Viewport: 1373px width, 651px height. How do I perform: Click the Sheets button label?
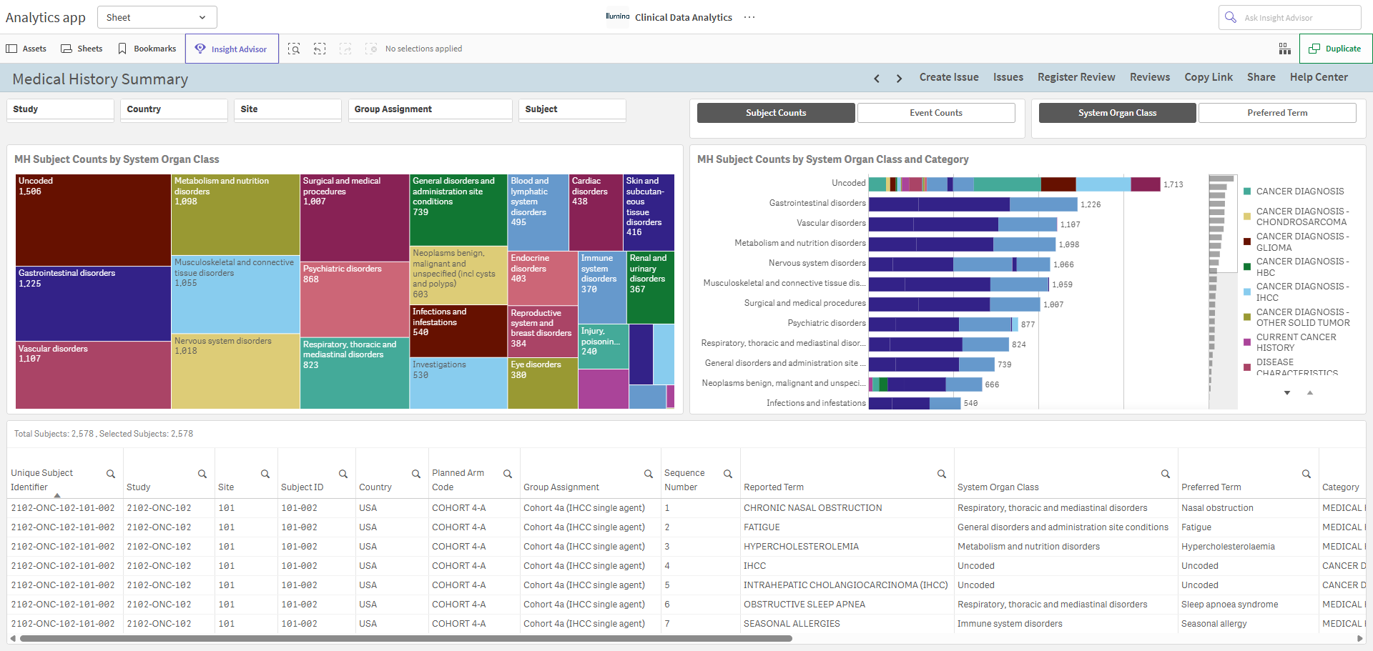90,49
